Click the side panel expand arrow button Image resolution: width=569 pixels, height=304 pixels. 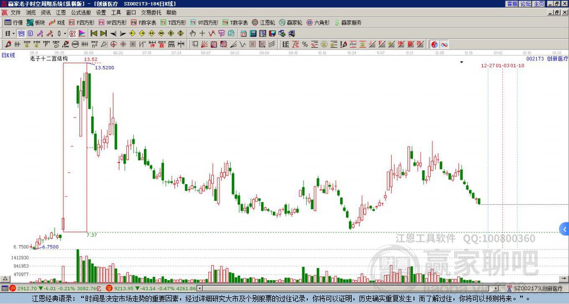[x=565, y=229]
